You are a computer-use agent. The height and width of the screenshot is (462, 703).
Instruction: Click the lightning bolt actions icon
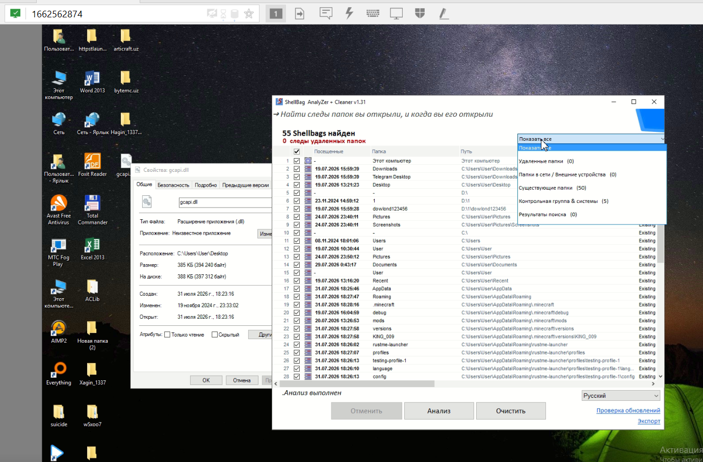point(349,13)
